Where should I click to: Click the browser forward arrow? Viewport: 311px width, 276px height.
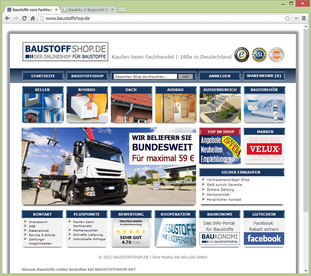[x=16, y=18]
